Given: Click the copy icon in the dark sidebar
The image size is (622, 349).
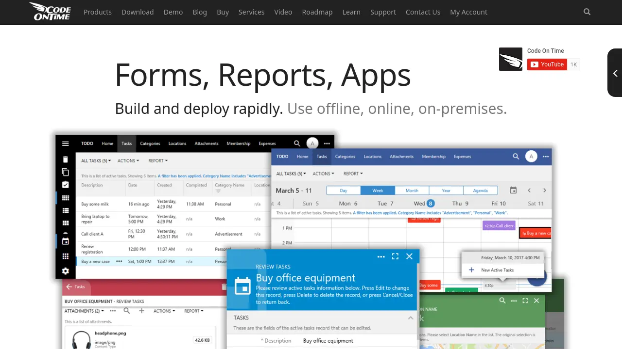Looking at the screenshot, I should pos(66,172).
